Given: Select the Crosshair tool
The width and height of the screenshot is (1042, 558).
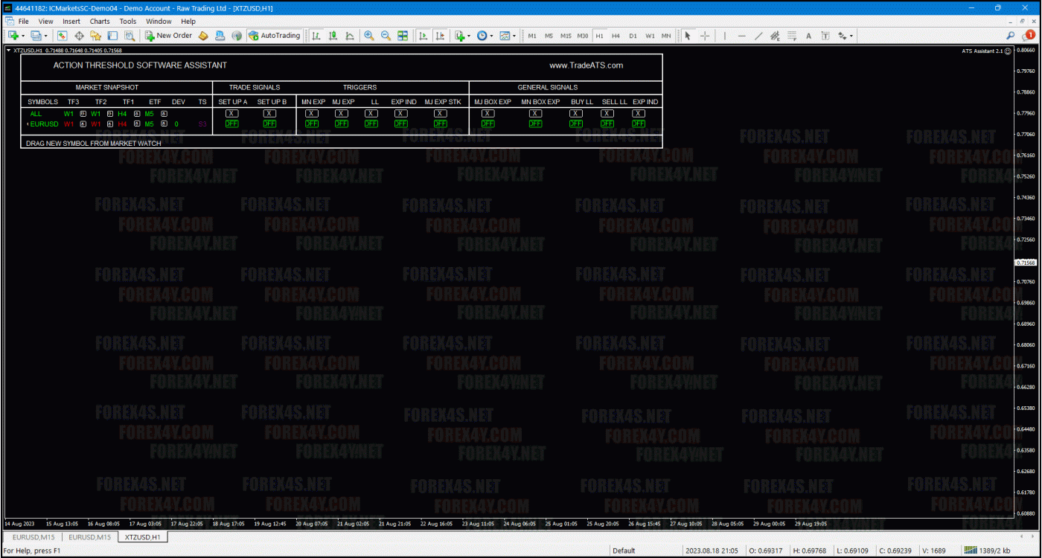Looking at the screenshot, I should tap(704, 36).
